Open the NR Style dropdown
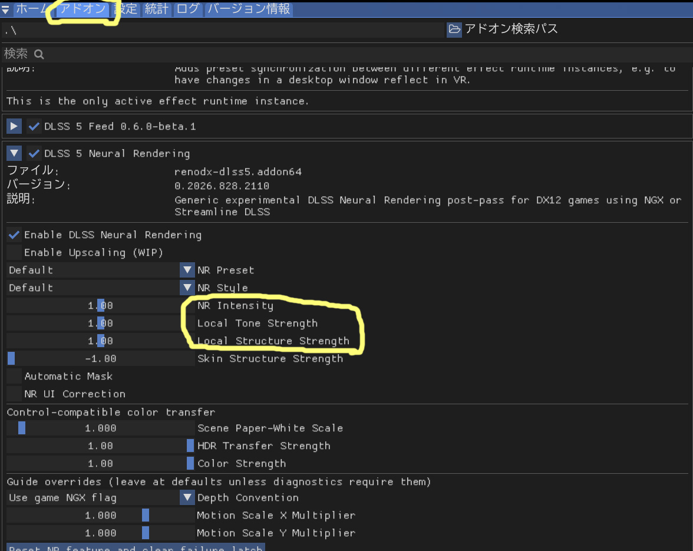Viewport: 693px width, 551px height. coord(101,288)
